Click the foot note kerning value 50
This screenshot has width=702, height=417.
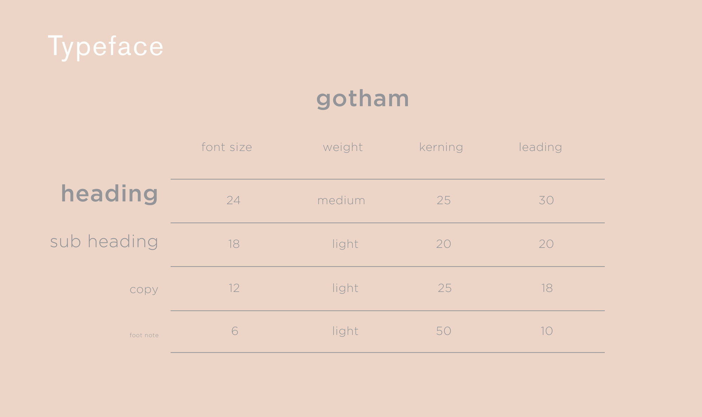(x=444, y=331)
